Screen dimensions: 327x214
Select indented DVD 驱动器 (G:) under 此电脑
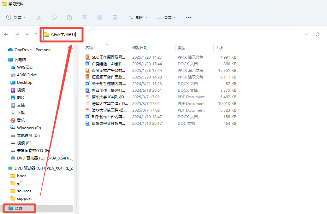point(42,158)
